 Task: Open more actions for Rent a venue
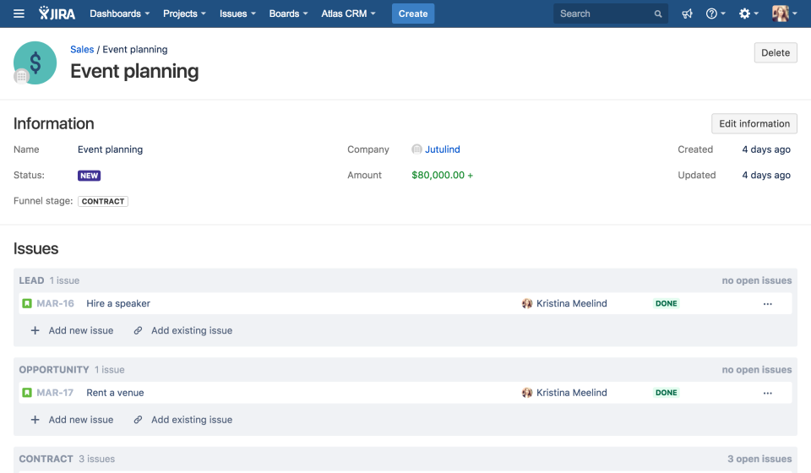pyautogui.click(x=768, y=394)
